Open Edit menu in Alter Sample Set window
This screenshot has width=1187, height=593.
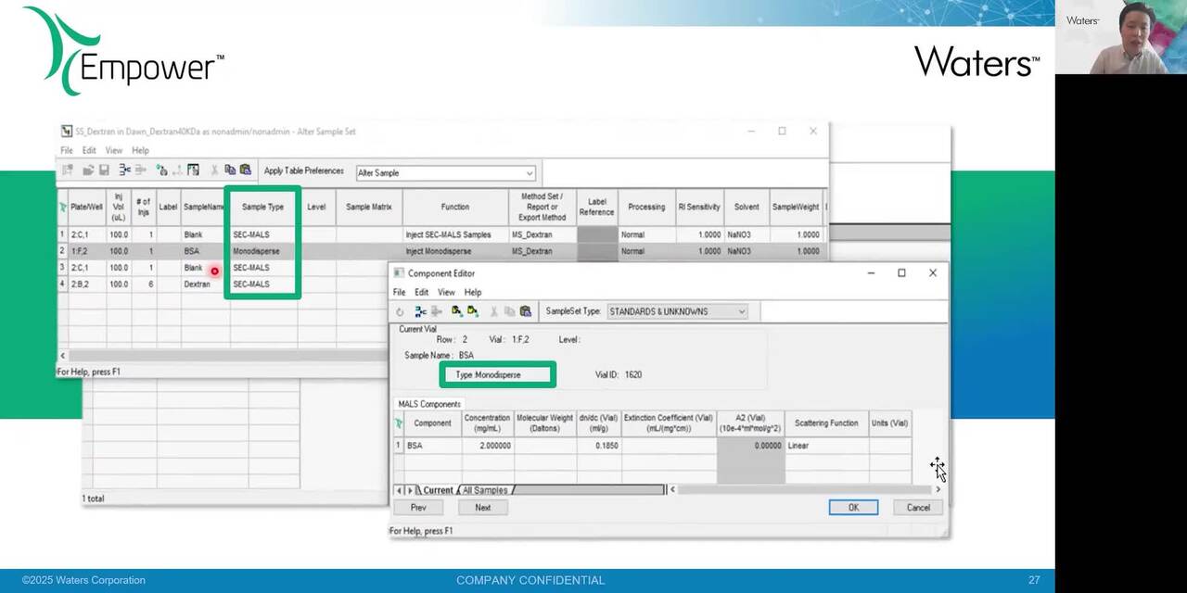click(x=89, y=150)
